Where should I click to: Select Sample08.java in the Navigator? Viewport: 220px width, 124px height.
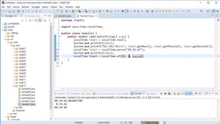[28, 98]
